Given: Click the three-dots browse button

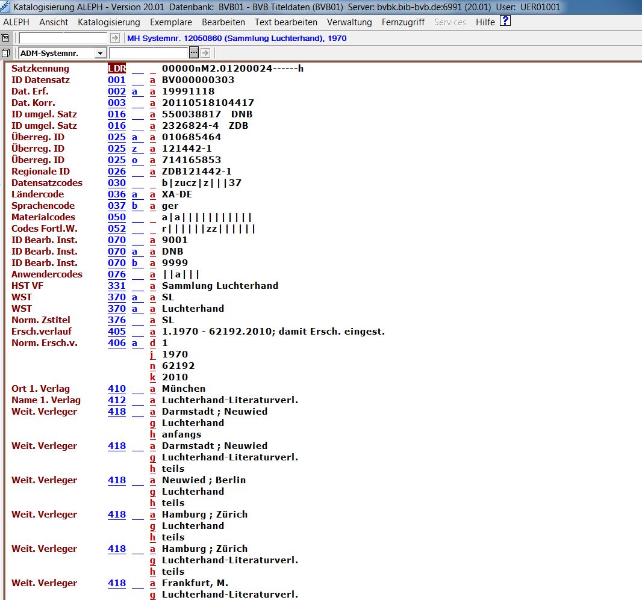Looking at the screenshot, I should point(194,53).
